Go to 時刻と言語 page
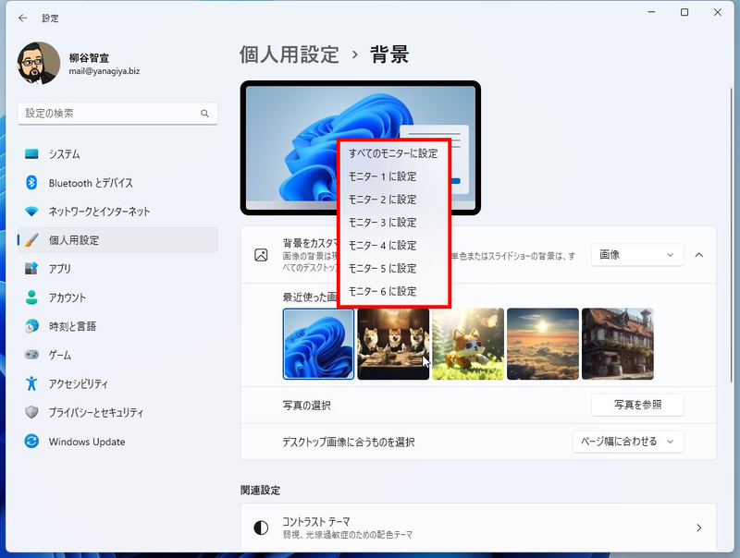The height and width of the screenshot is (558, 740). [117, 326]
